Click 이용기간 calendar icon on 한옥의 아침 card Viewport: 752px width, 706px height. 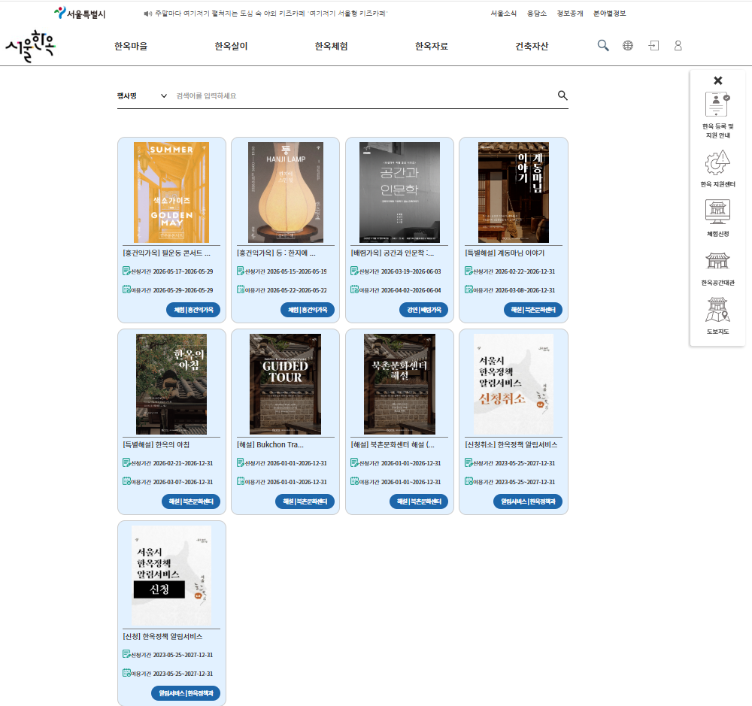(x=126, y=481)
